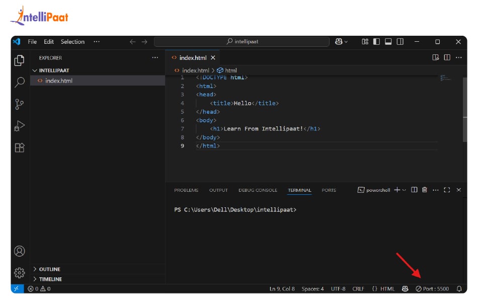Click the html breadcrumb symbol
Viewport: 478px width, 305px height.
pos(227,70)
